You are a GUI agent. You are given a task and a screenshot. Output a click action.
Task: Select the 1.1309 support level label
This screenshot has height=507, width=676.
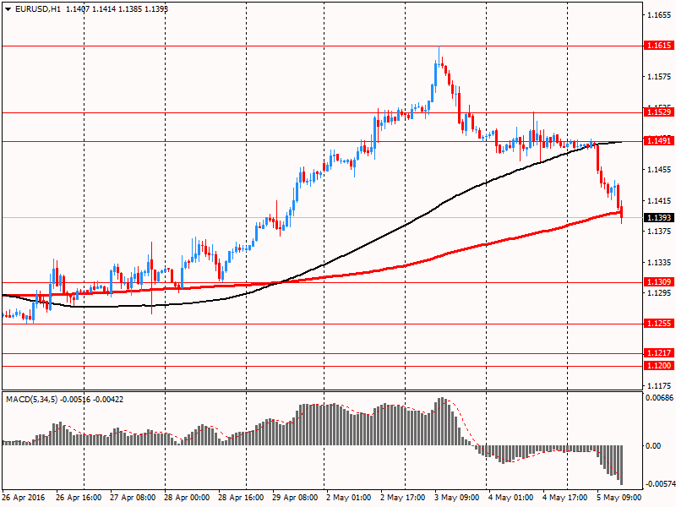(659, 281)
